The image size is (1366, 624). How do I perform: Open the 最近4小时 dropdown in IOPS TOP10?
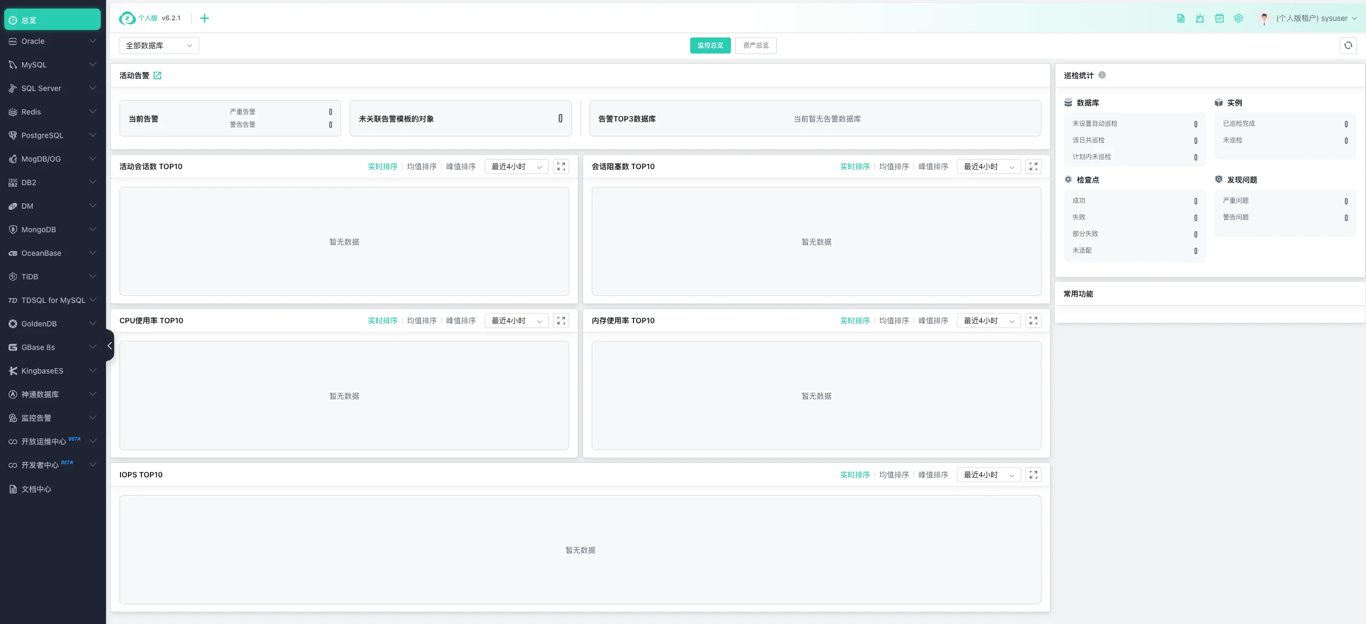(988, 475)
